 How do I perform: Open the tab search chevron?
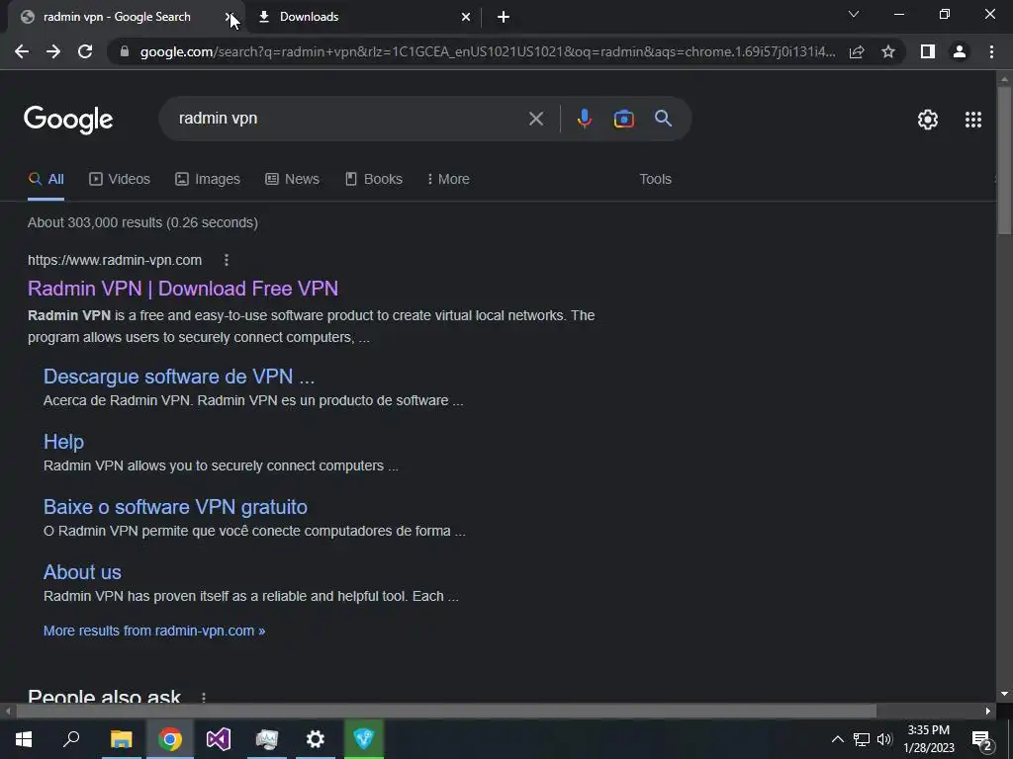(854, 14)
